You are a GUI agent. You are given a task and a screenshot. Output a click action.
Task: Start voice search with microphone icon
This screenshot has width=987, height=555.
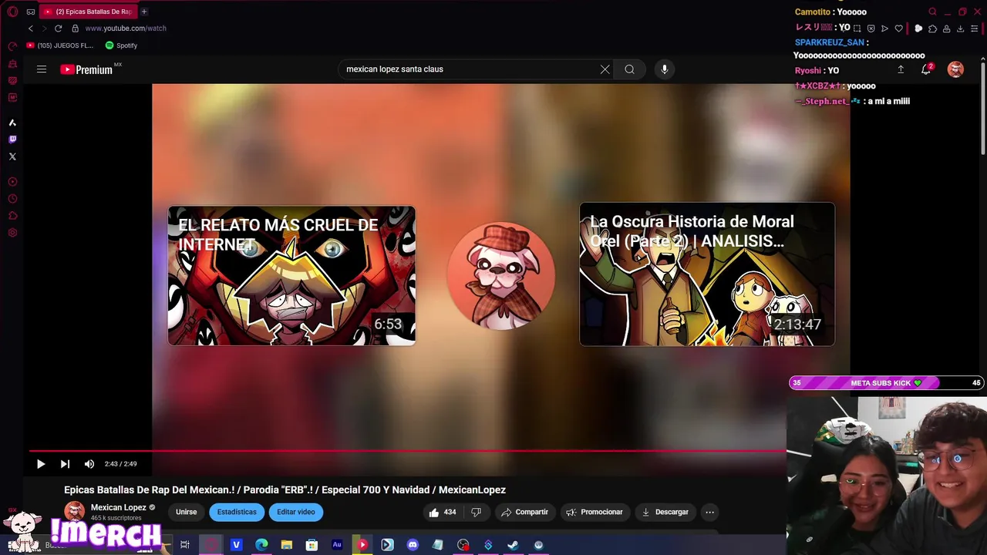[665, 69]
